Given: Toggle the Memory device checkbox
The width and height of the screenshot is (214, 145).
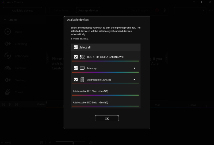Looking at the screenshot, I should click(x=76, y=68).
